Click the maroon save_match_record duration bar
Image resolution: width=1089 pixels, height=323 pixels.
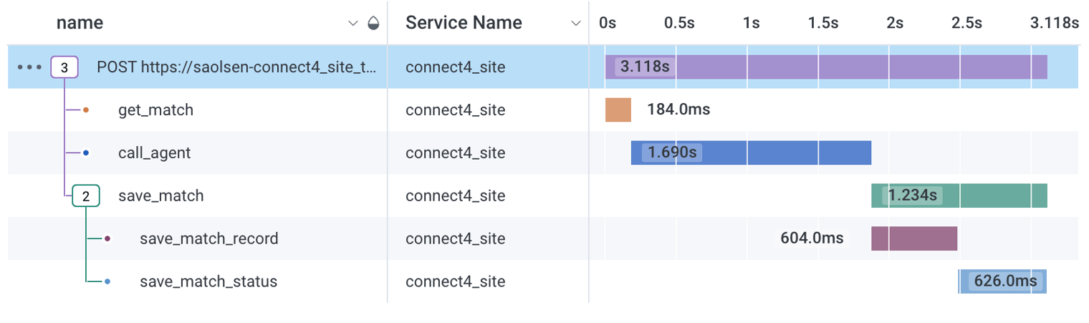pyautogui.click(x=914, y=239)
